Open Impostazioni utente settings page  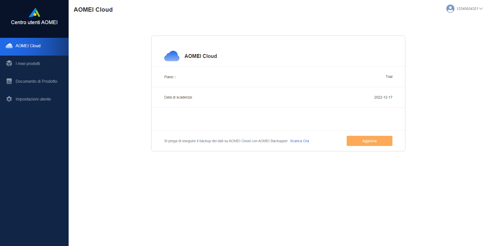(34, 99)
